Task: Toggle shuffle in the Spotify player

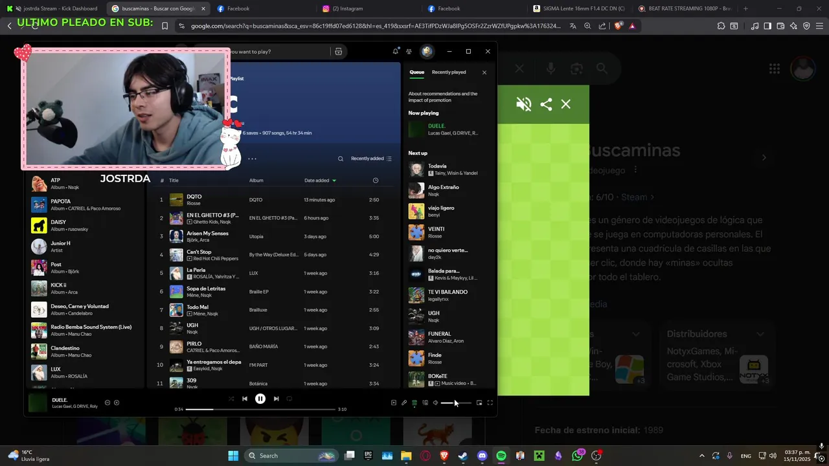Action: (x=231, y=399)
